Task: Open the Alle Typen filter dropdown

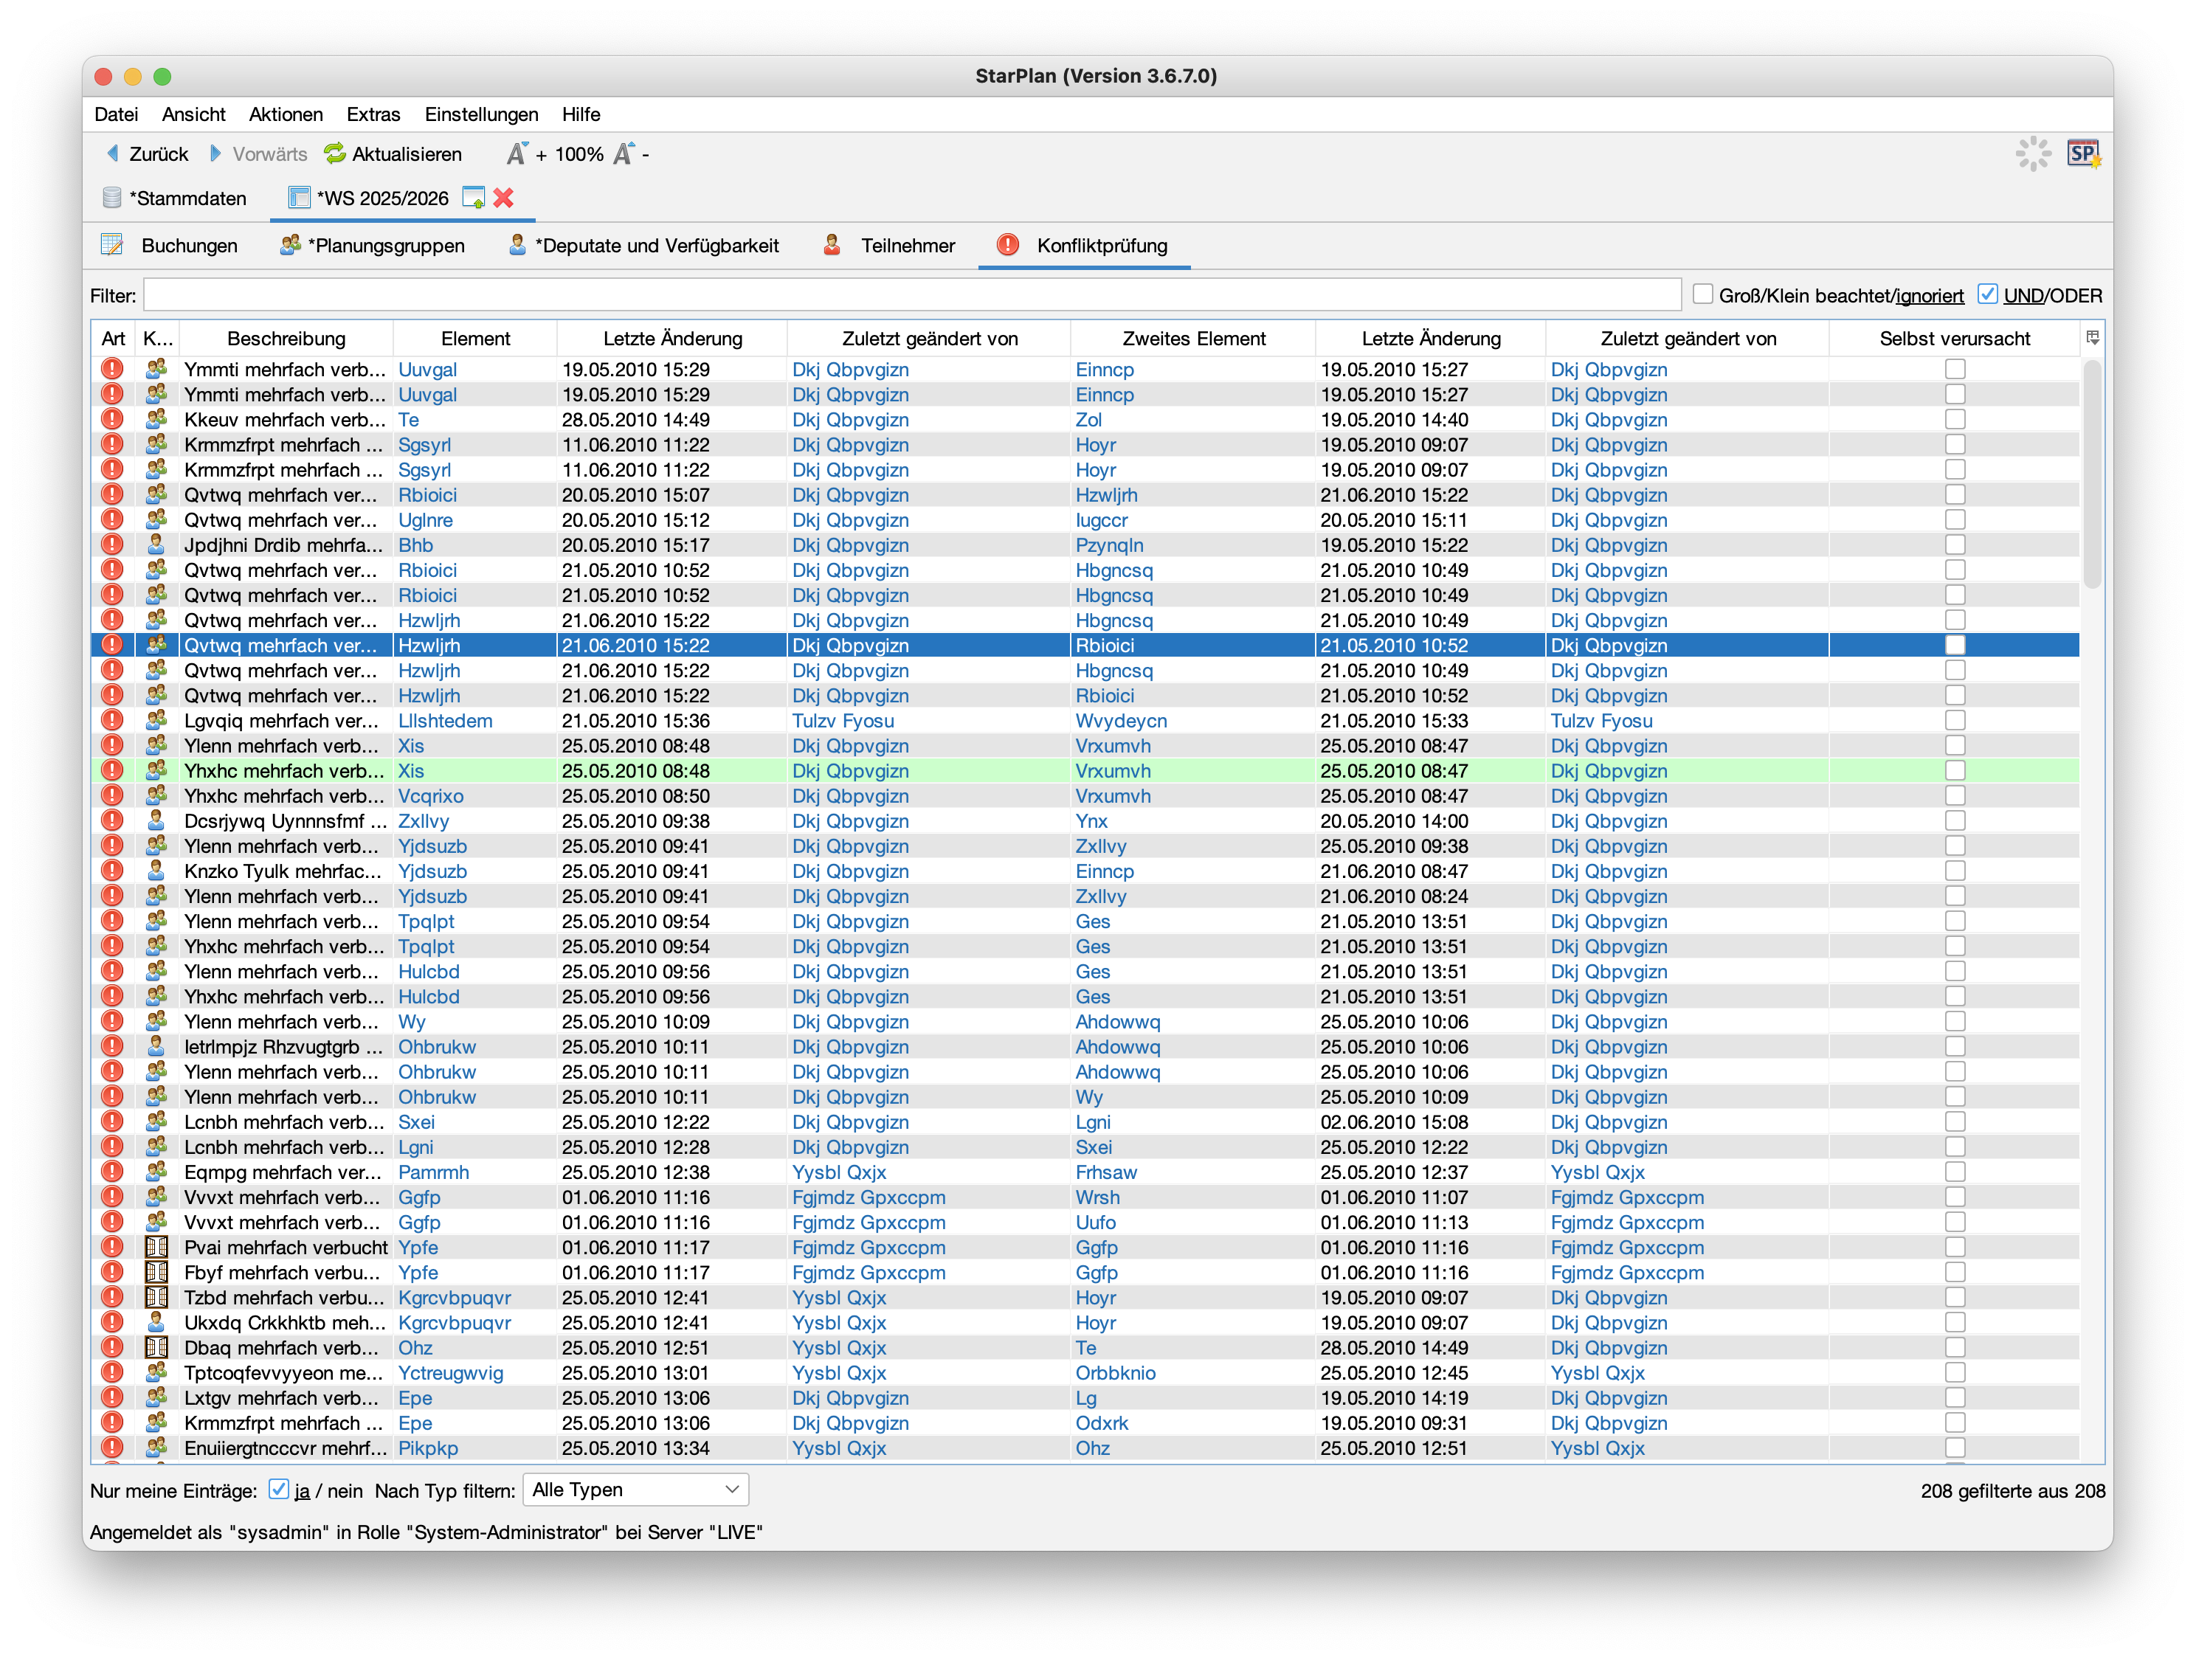Action: pos(635,1490)
